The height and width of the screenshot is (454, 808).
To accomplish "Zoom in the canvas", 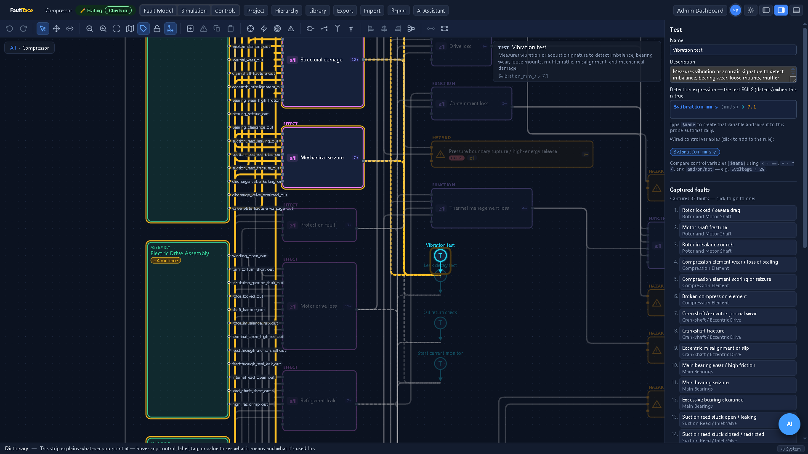I will tap(103, 29).
